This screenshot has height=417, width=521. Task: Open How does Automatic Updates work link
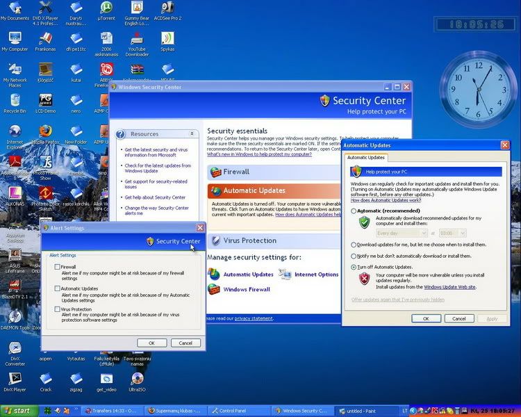point(386,200)
